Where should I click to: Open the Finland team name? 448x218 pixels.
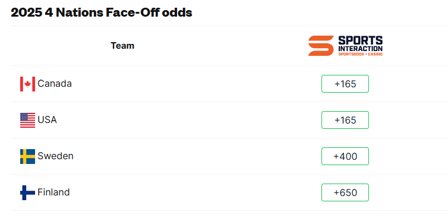53,192
